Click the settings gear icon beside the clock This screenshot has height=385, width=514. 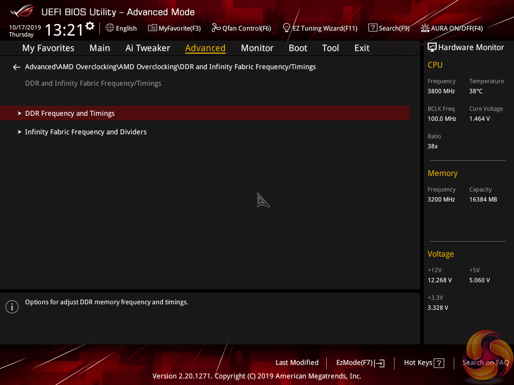click(x=90, y=26)
